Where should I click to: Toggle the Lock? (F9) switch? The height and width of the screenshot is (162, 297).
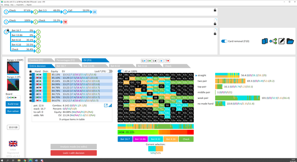[x=109, y=71]
